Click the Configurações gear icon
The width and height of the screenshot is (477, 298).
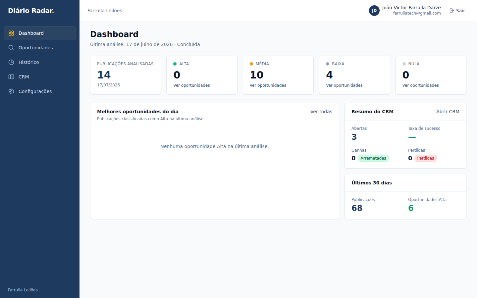[x=11, y=91]
